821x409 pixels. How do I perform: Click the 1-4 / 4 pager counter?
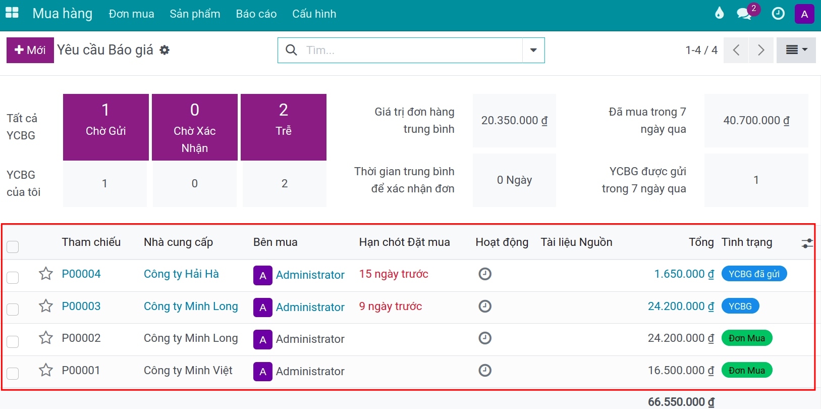pyautogui.click(x=701, y=50)
